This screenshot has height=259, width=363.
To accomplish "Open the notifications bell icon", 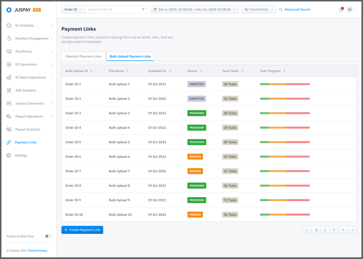I will tap(340, 10).
